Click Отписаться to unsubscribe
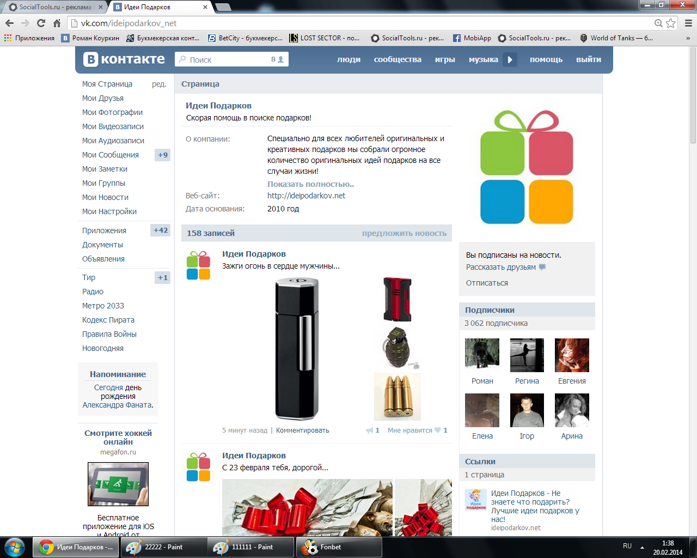This screenshot has width=697, height=558. (x=487, y=283)
